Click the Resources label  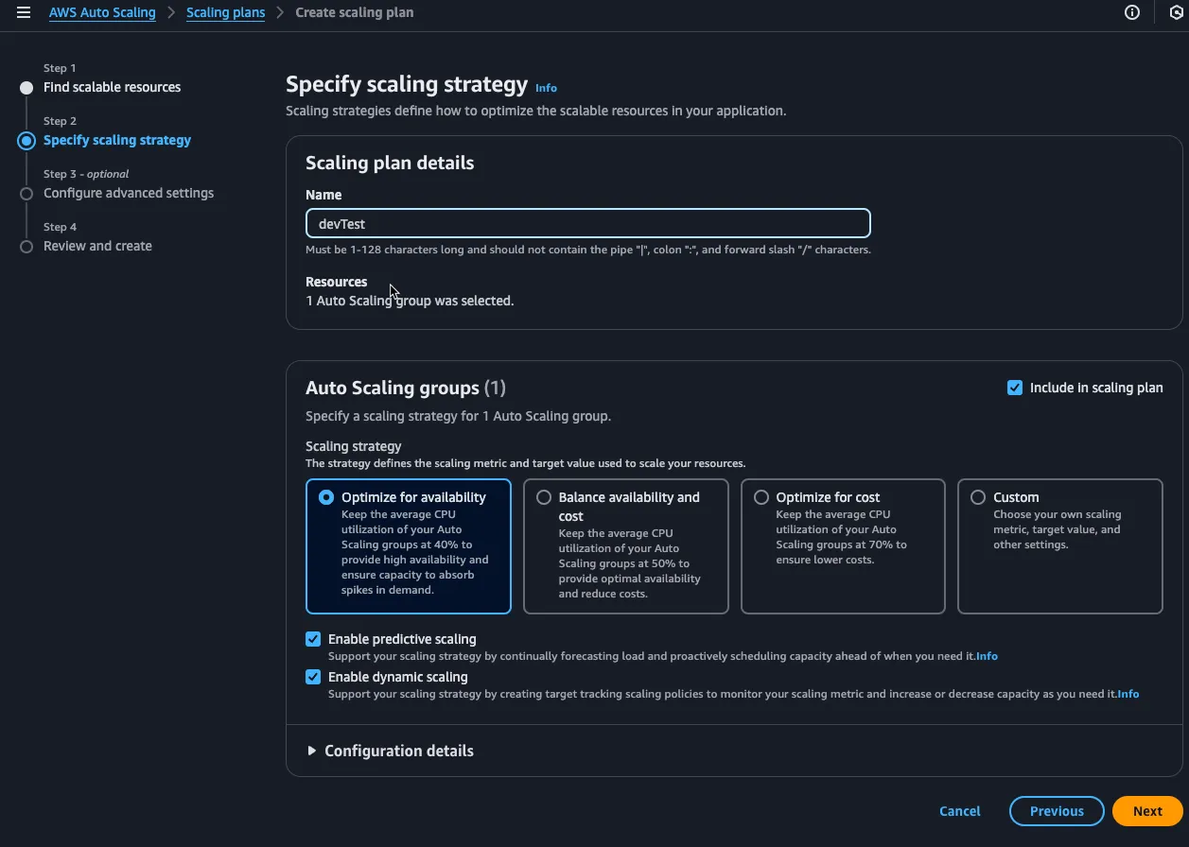336,282
